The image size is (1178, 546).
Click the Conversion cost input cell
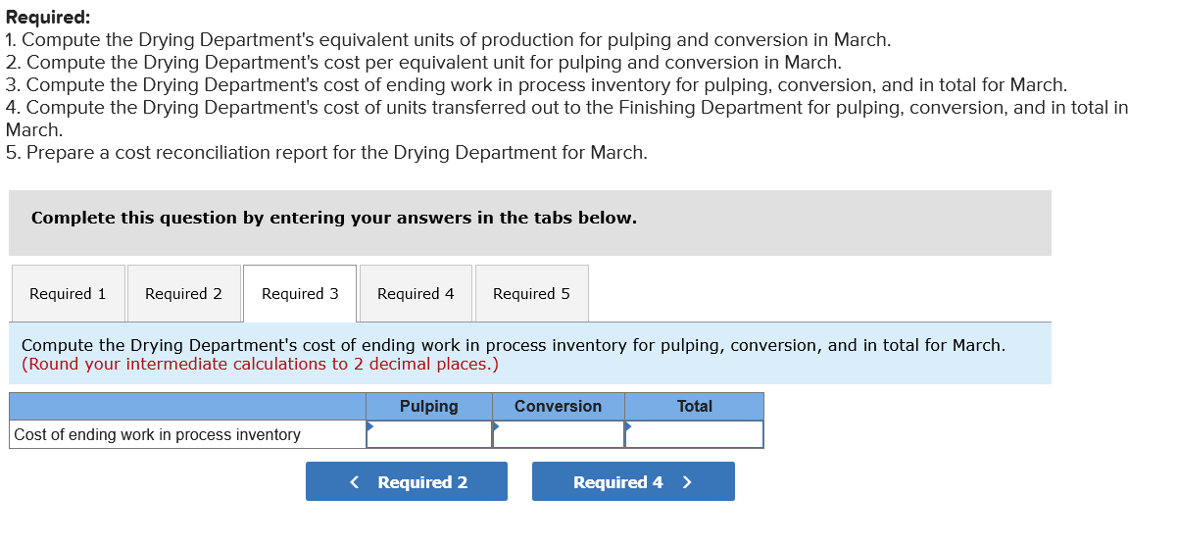click(x=559, y=434)
